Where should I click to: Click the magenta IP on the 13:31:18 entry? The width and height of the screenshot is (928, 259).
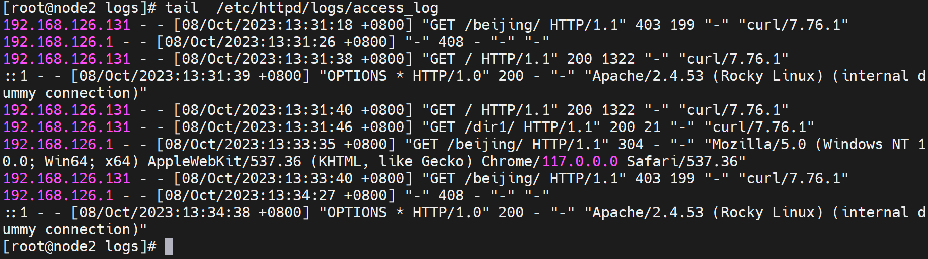pyautogui.click(x=66, y=25)
